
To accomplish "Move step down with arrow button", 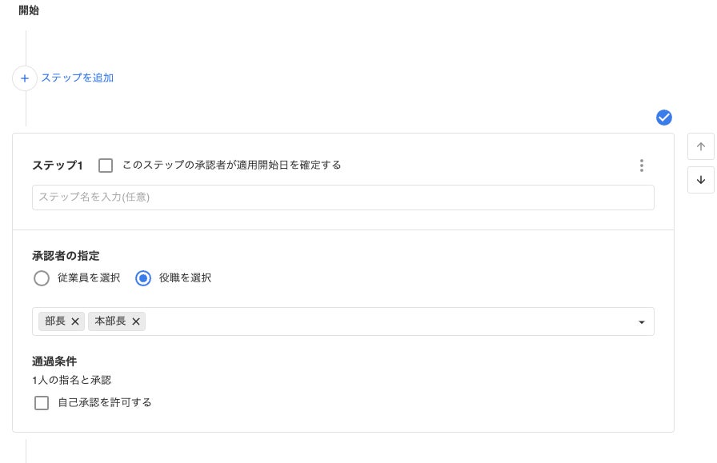I will pyautogui.click(x=700, y=180).
